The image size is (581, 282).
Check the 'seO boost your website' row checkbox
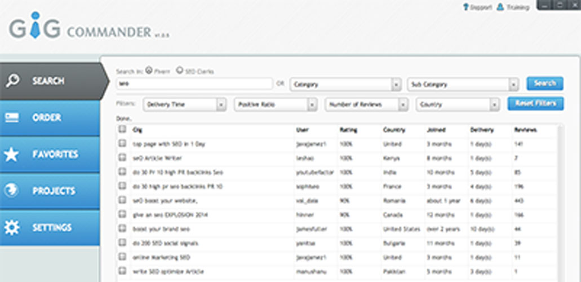pyautogui.click(x=122, y=200)
